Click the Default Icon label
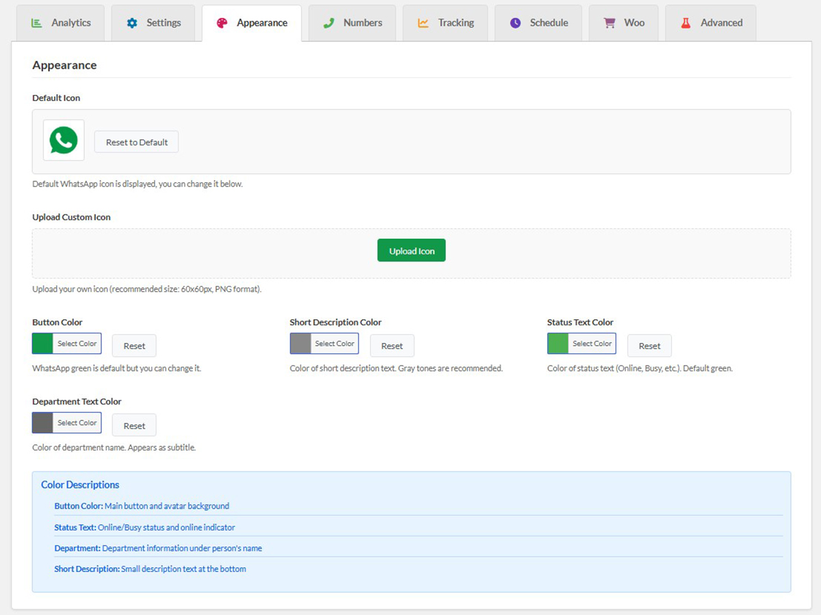 click(x=56, y=98)
